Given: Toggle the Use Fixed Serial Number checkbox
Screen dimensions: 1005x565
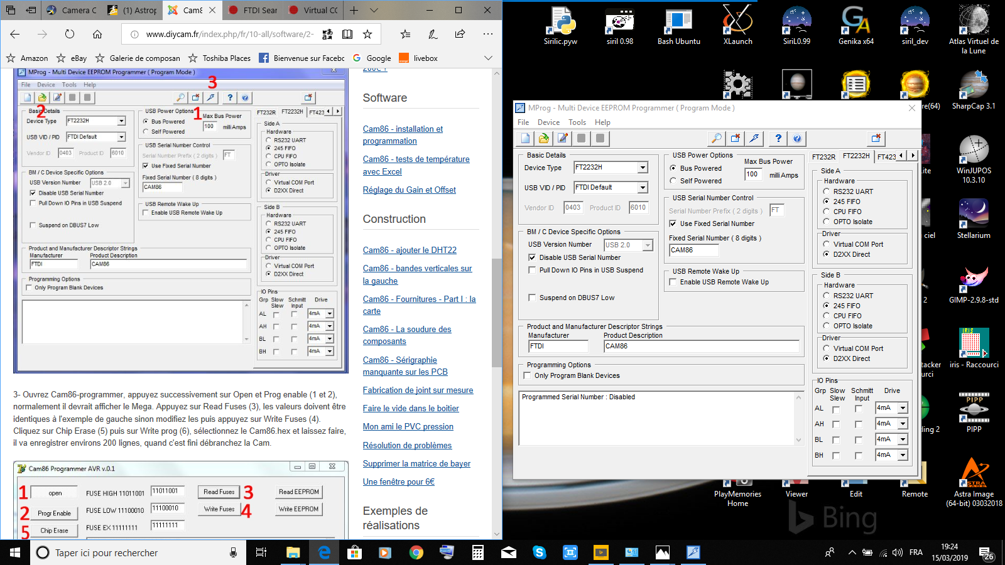Looking at the screenshot, I should (x=673, y=224).
